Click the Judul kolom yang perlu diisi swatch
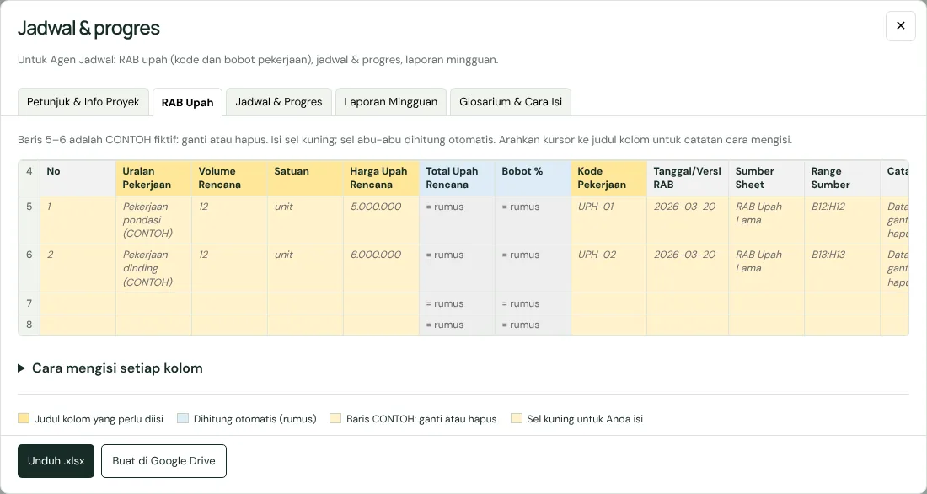927x494 pixels. (24, 418)
